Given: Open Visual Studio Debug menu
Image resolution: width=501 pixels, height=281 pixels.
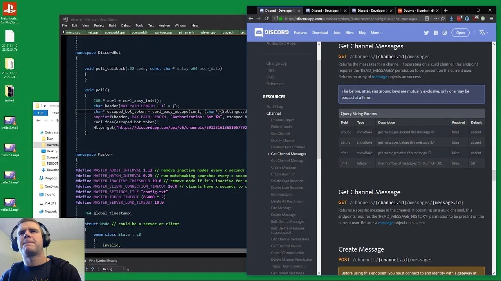Looking at the screenshot, I should click(126, 25).
